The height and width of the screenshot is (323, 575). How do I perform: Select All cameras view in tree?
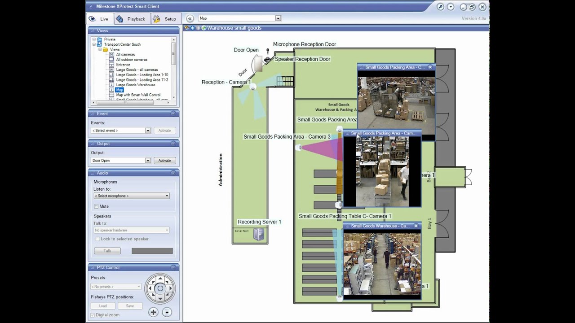[125, 55]
